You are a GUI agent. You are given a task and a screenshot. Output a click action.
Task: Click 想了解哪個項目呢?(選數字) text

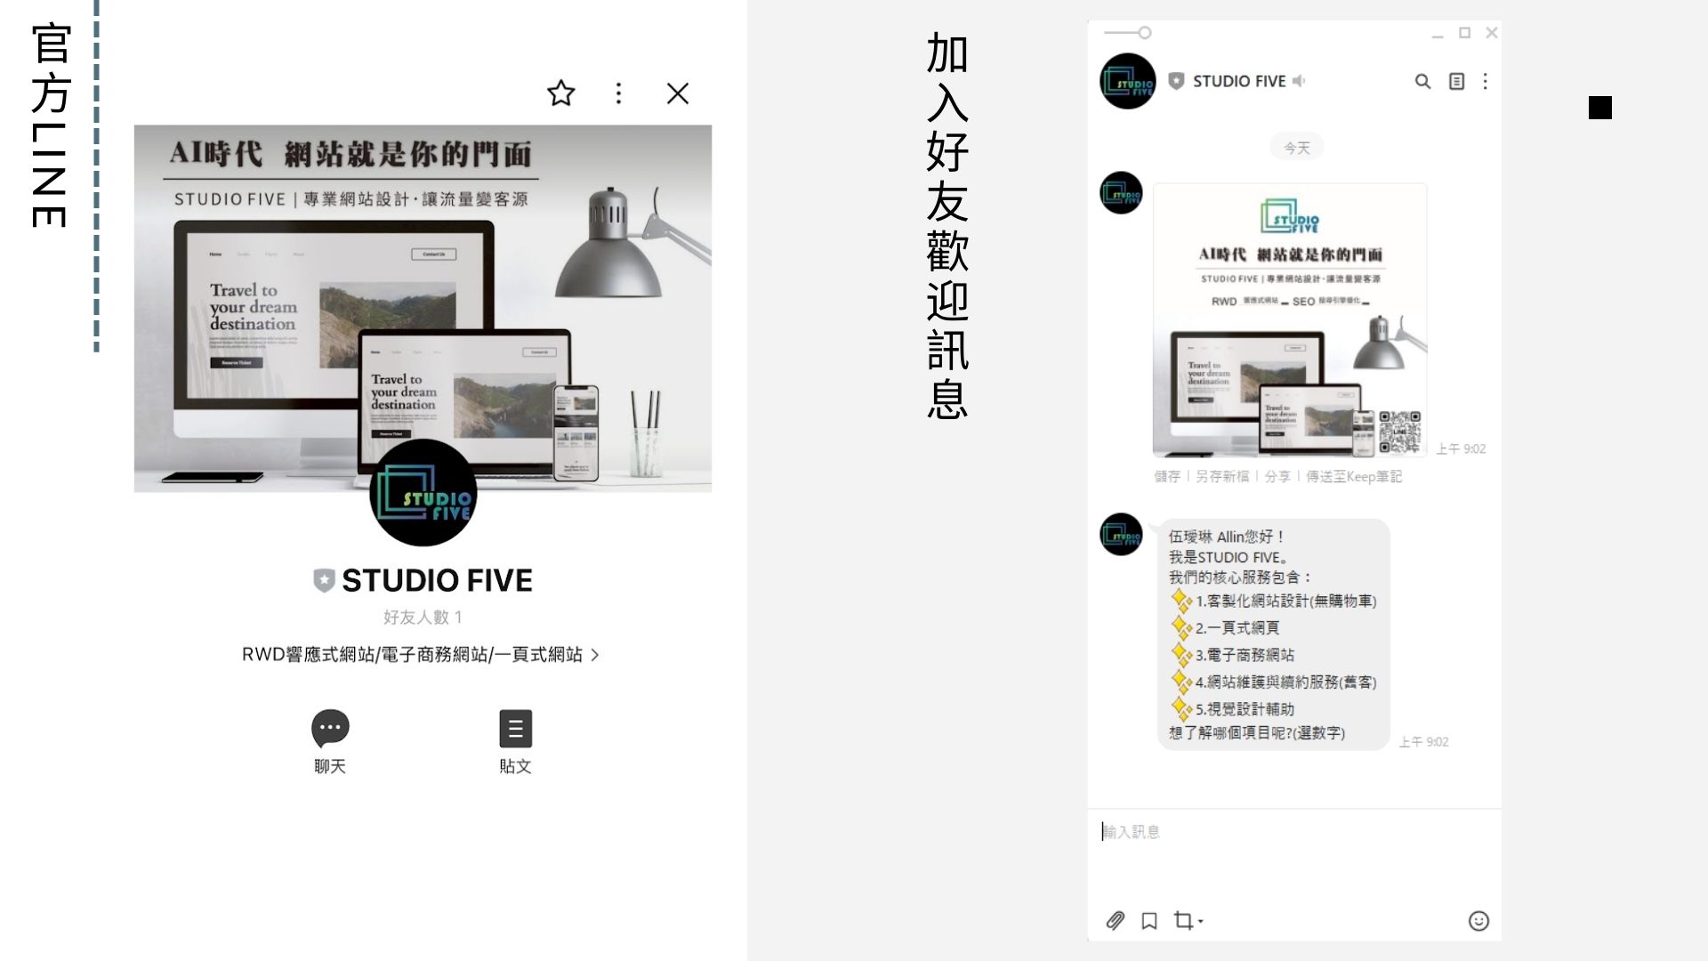[1256, 733]
